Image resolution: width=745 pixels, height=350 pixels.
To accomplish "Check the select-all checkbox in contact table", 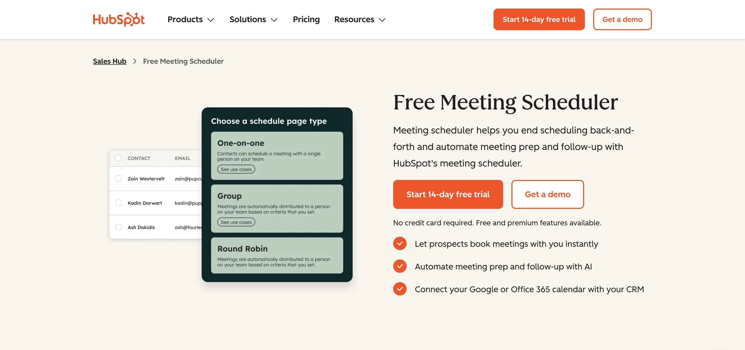I will coord(118,158).
